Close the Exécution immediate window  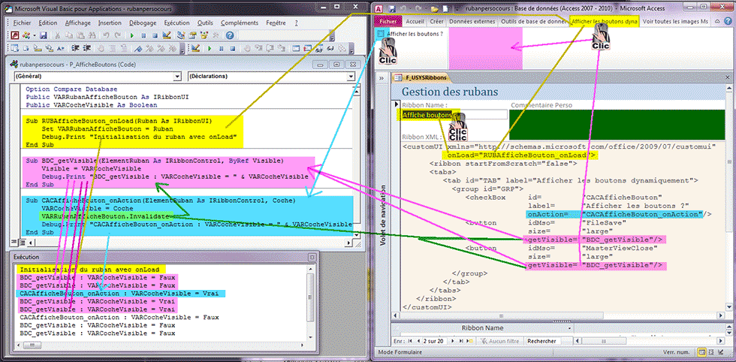pyautogui.click(x=311, y=257)
